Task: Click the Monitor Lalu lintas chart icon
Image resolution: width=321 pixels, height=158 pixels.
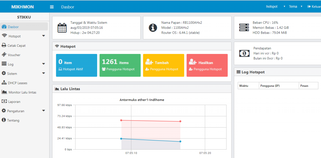Action: (x=4, y=92)
